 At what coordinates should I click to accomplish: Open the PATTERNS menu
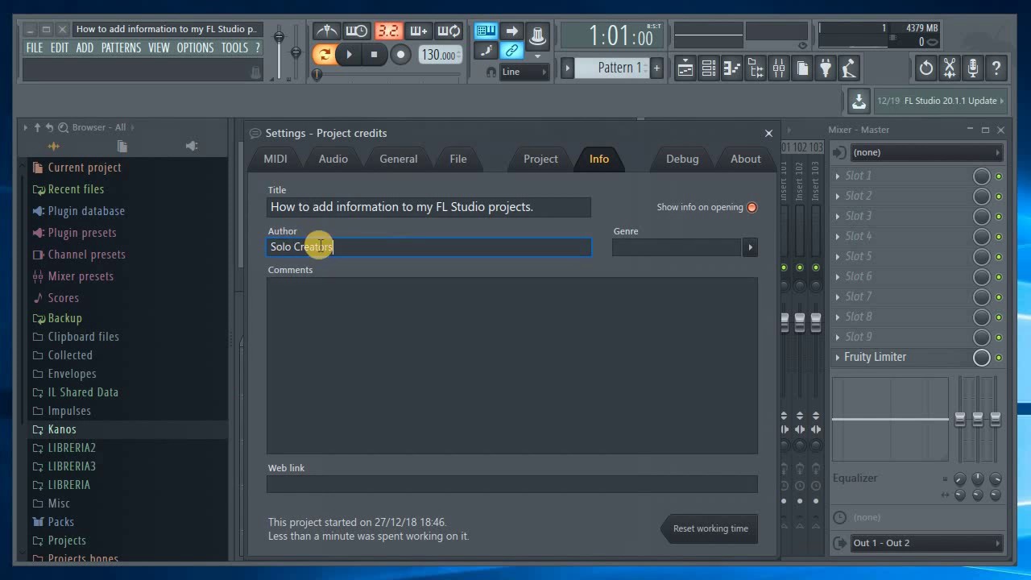tap(121, 48)
